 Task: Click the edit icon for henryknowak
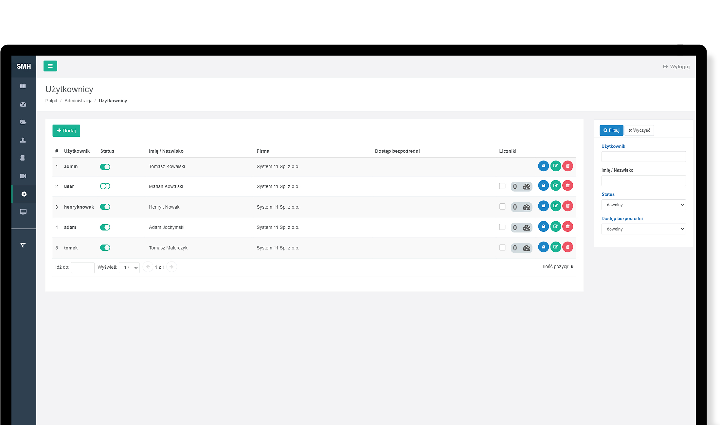(x=555, y=206)
